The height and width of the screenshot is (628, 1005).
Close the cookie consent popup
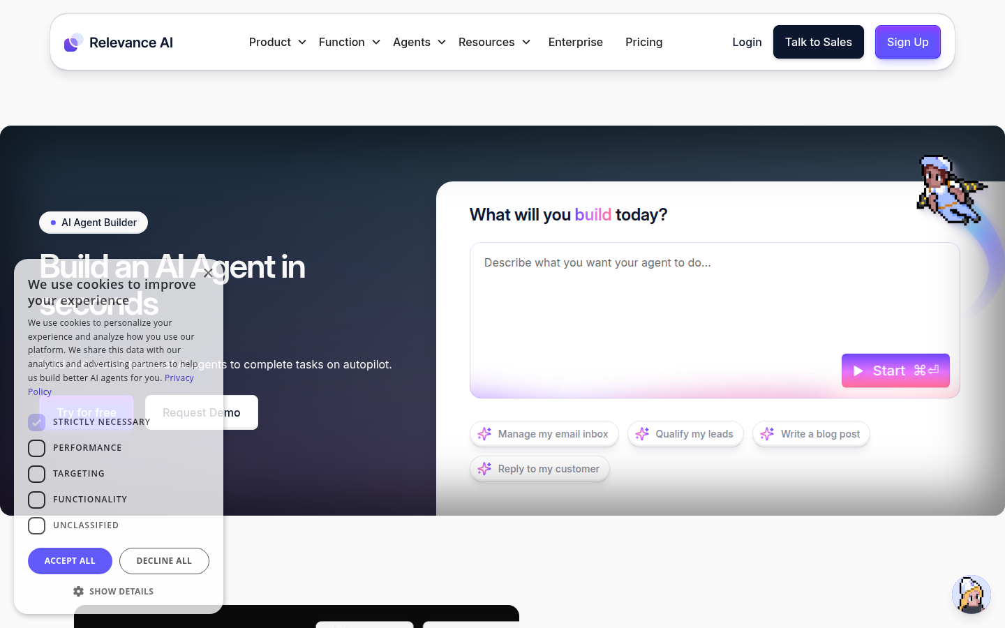208,273
